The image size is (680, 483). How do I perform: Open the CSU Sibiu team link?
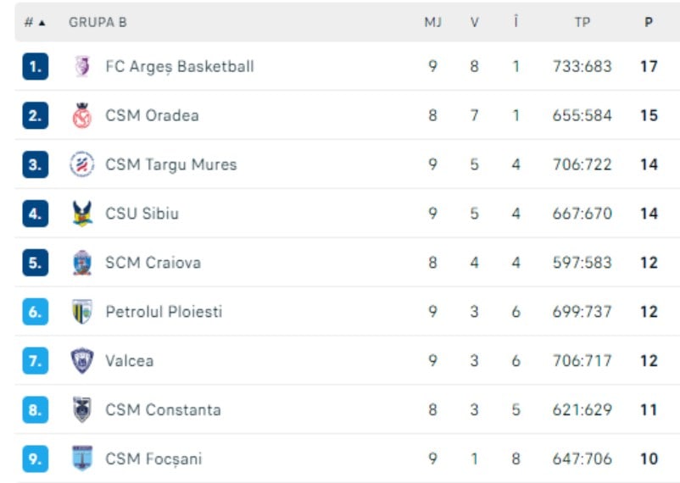[x=142, y=214]
